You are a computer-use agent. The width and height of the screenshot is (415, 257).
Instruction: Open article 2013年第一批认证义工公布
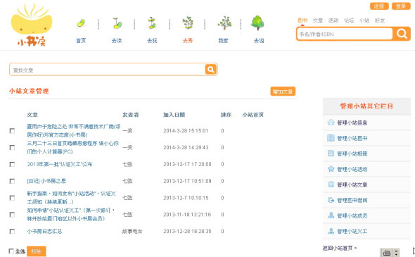[60, 164]
